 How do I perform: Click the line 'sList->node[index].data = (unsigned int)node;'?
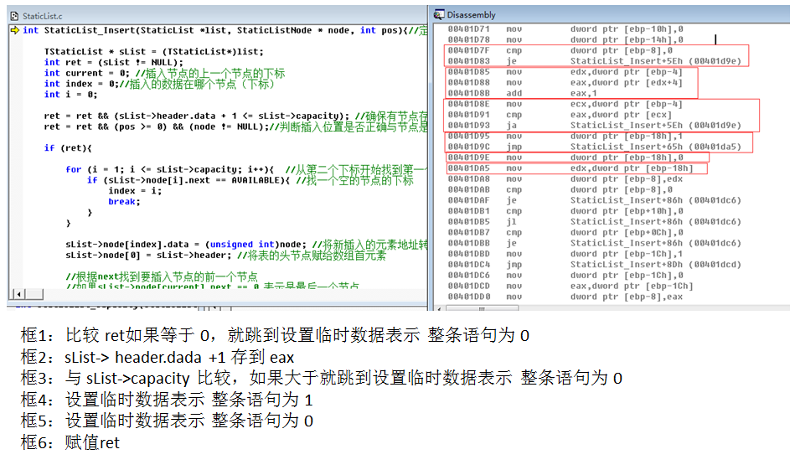pyautogui.click(x=246, y=245)
